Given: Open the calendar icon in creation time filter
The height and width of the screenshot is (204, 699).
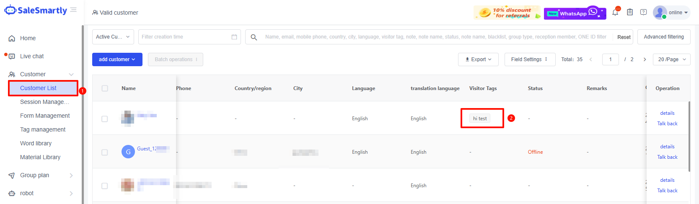Looking at the screenshot, I should pos(234,37).
